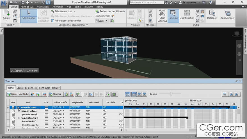Uncheck Actif for Superstructure row

coord(13,118)
